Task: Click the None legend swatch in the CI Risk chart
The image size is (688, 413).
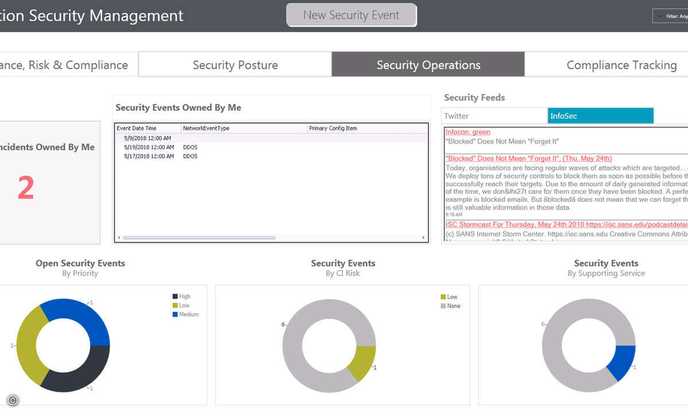Action: [443, 306]
